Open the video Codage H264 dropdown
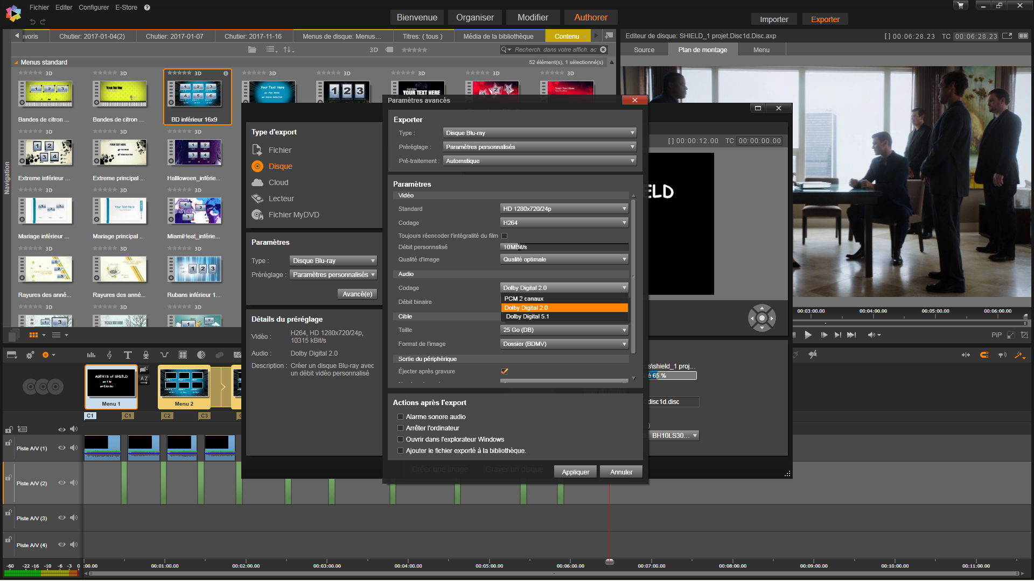 pyautogui.click(x=564, y=223)
